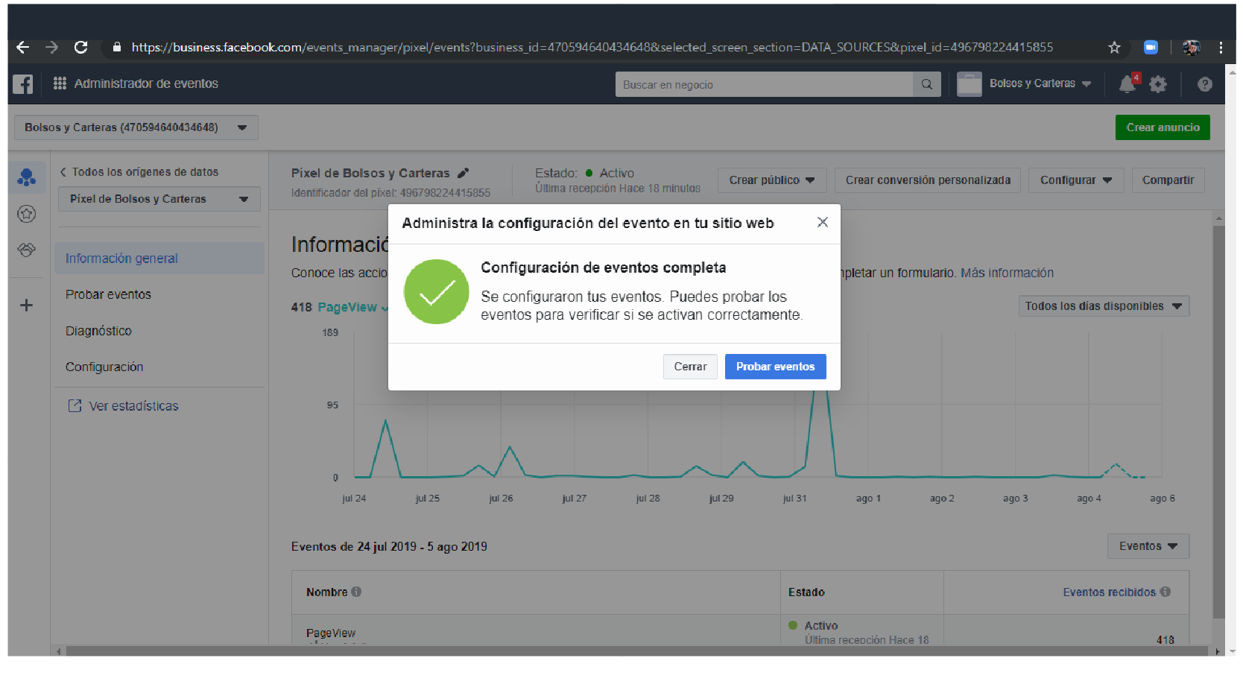Open the Crear público dropdown
The height and width of the screenshot is (696, 1243).
(772, 180)
